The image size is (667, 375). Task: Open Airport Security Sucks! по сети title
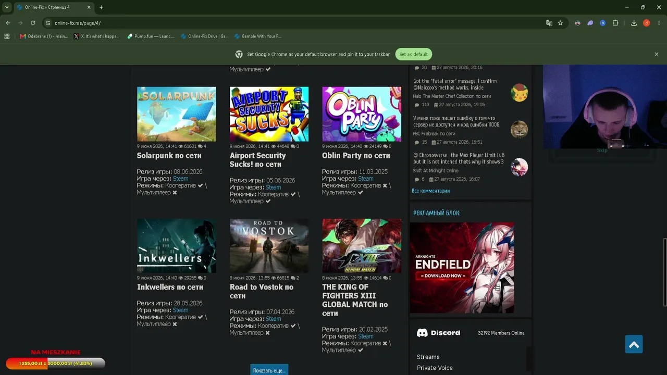pyautogui.click(x=258, y=160)
